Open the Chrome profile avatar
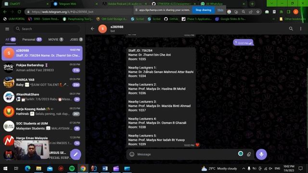This screenshot has height=173, width=308. (x=296, y=12)
